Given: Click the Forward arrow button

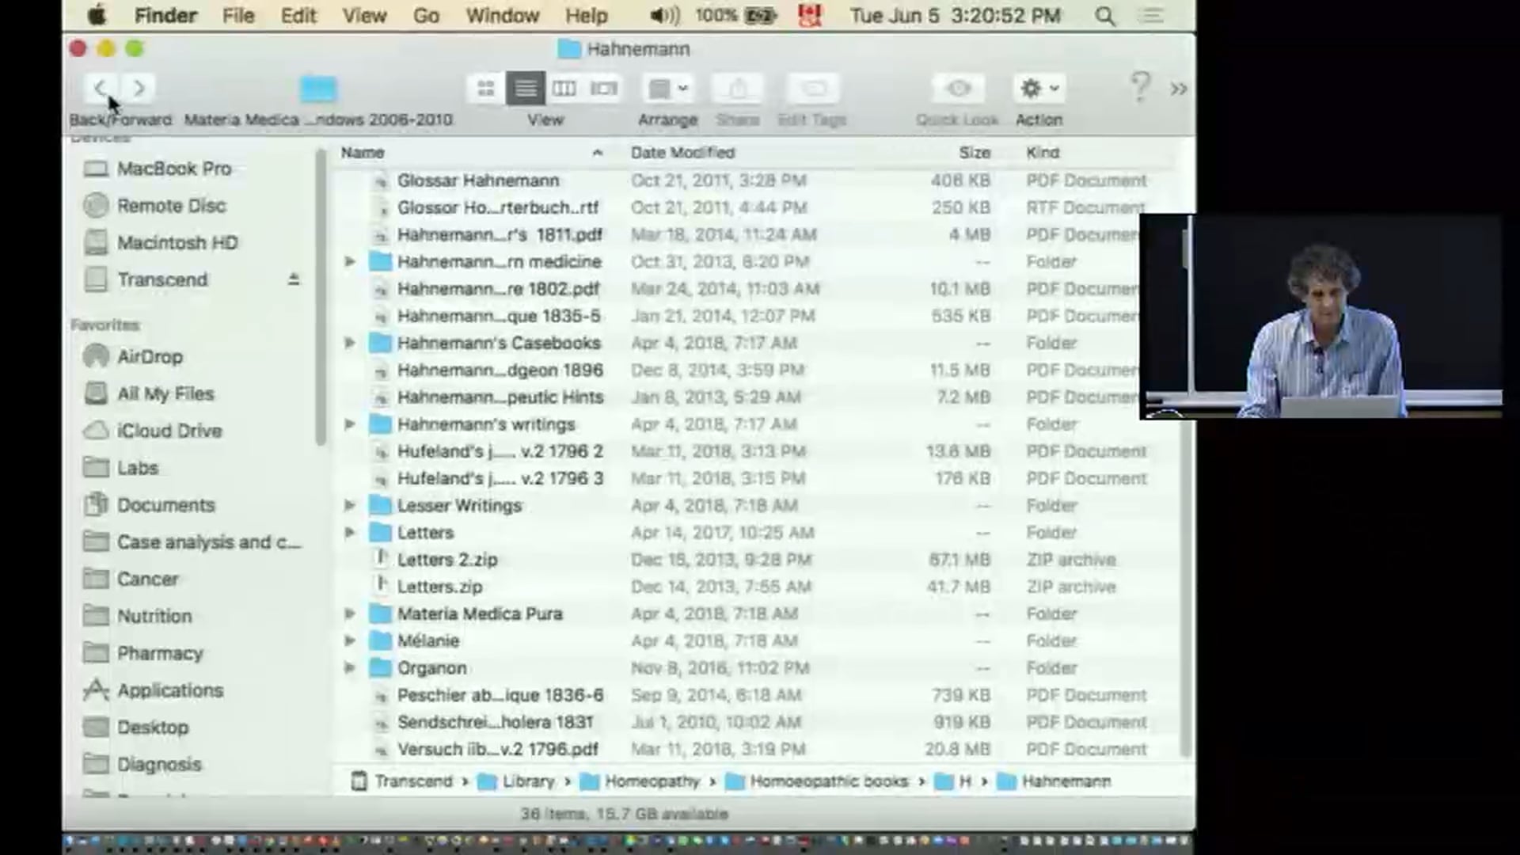Looking at the screenshot, I should (x=139, y=89).
